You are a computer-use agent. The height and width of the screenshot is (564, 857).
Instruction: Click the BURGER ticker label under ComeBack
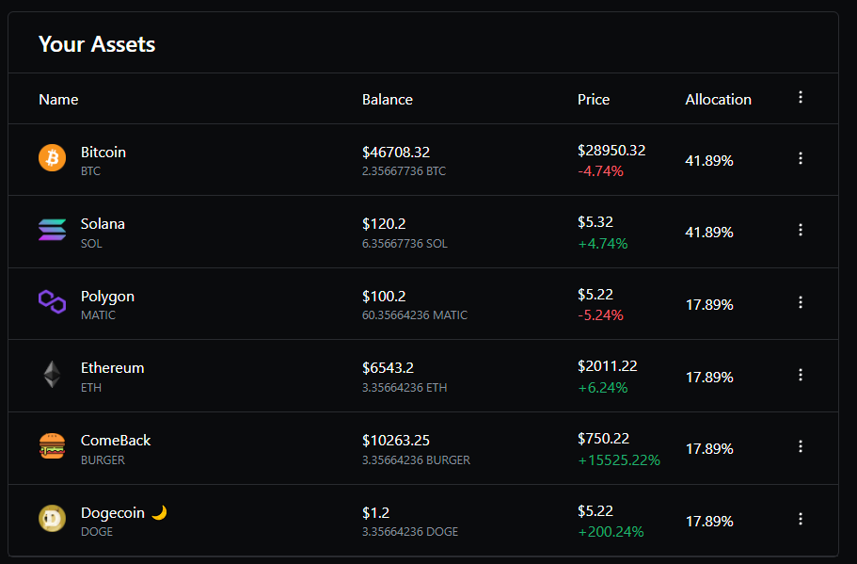pos(103,460)
